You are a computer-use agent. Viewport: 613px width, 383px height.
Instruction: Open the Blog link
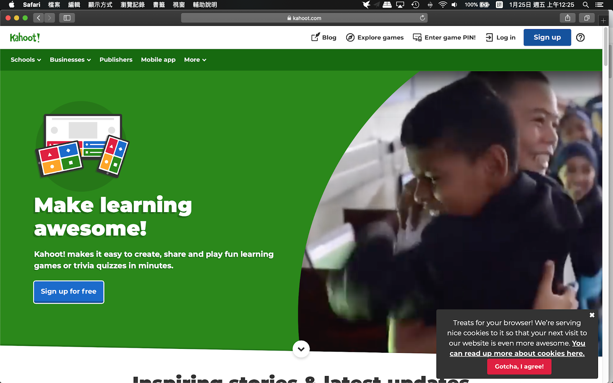[324, 38]
